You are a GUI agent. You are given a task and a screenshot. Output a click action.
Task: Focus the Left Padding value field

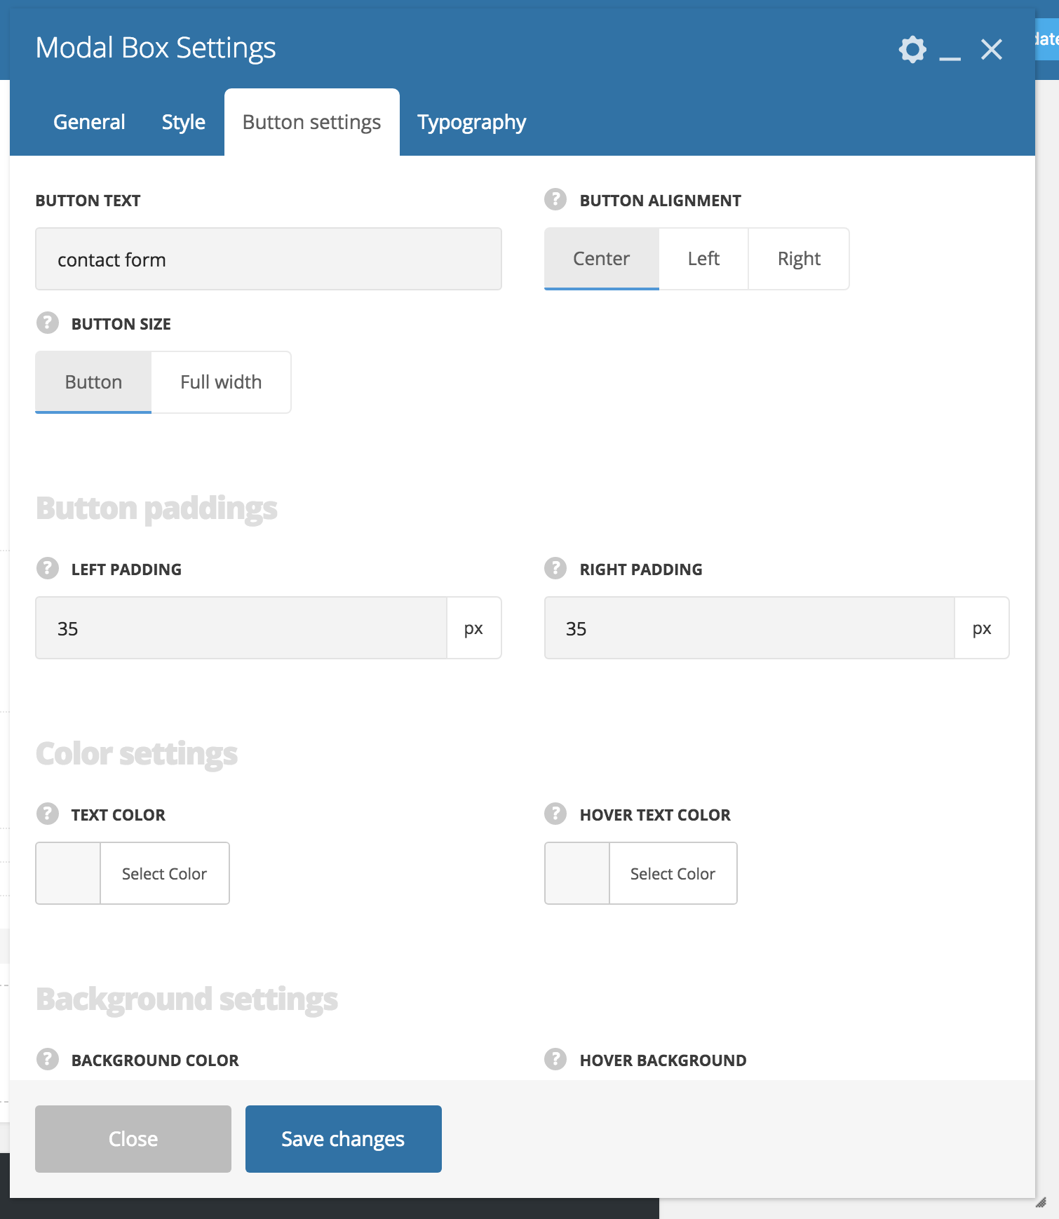pos(241,628)
